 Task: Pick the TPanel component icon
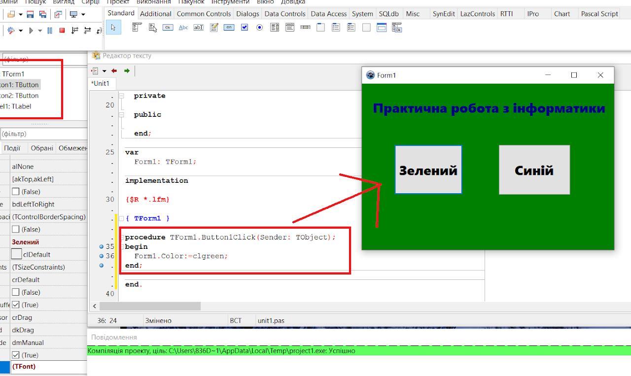pyautogui.click(x=366, y=28)
